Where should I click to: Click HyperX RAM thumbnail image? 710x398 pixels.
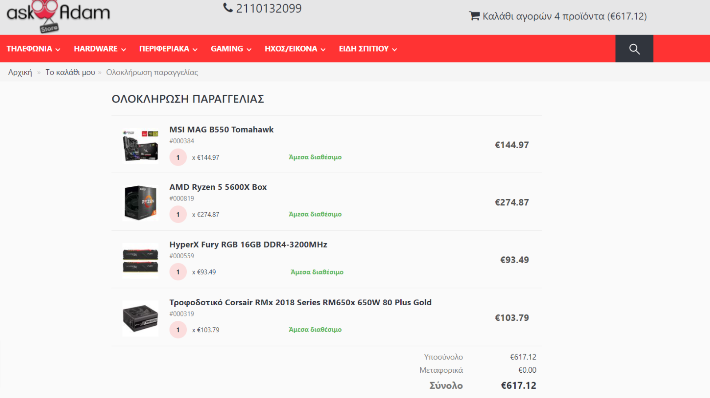click(x=140, y=260)
